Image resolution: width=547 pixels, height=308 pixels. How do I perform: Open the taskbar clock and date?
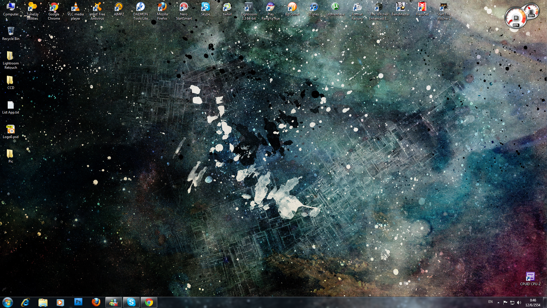coord(533,302)
